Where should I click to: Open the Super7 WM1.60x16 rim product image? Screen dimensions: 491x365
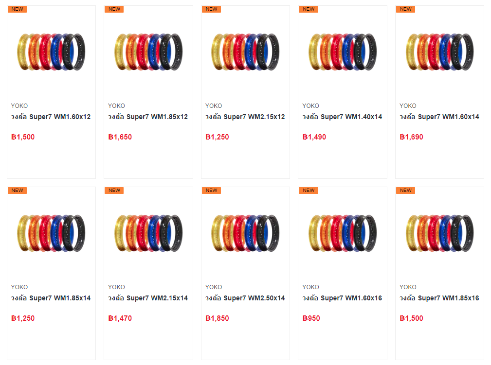343,233
